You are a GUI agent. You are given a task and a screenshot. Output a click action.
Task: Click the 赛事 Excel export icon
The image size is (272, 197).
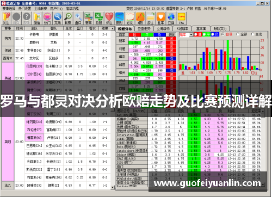tap(89, 18)
